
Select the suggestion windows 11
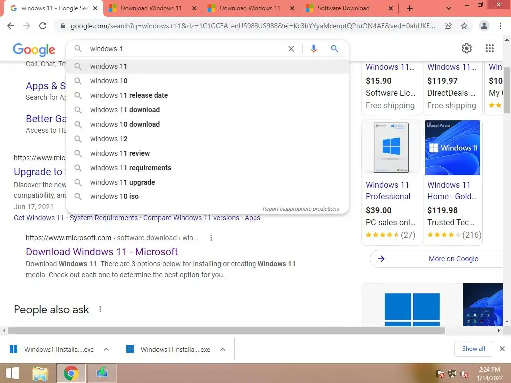point(208,66)
